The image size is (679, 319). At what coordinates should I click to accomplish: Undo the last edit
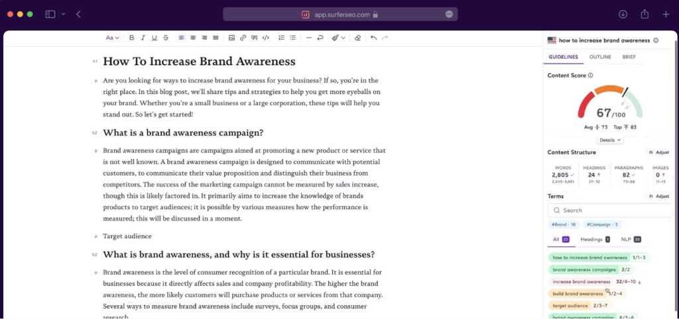[373, 38]
